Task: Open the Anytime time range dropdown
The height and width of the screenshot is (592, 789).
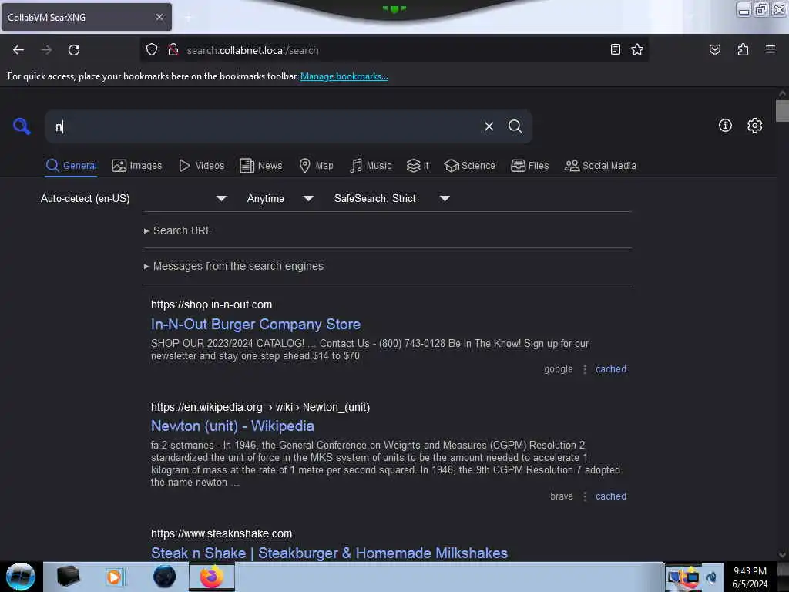Action: 280,198
